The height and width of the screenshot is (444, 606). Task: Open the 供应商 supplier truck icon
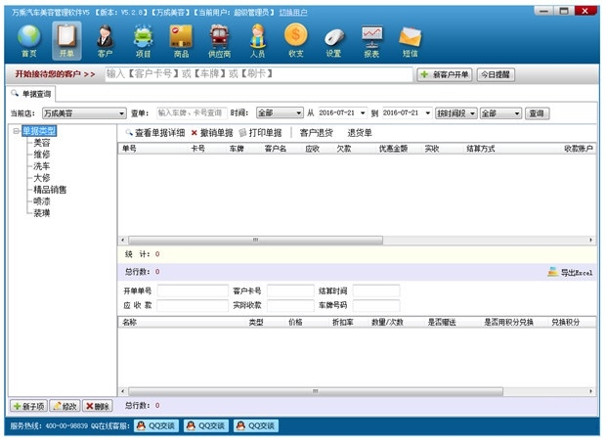(219, 41)
